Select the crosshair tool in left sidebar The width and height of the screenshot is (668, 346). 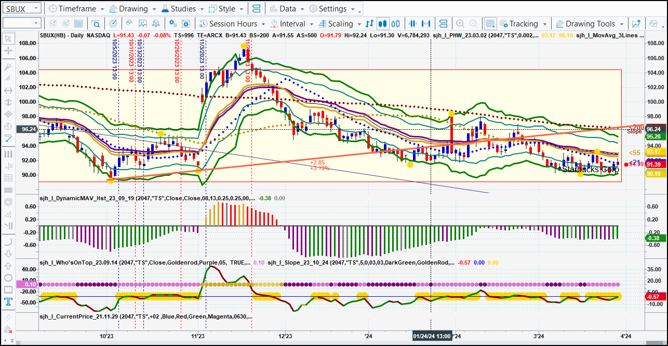tap(8, 51)
